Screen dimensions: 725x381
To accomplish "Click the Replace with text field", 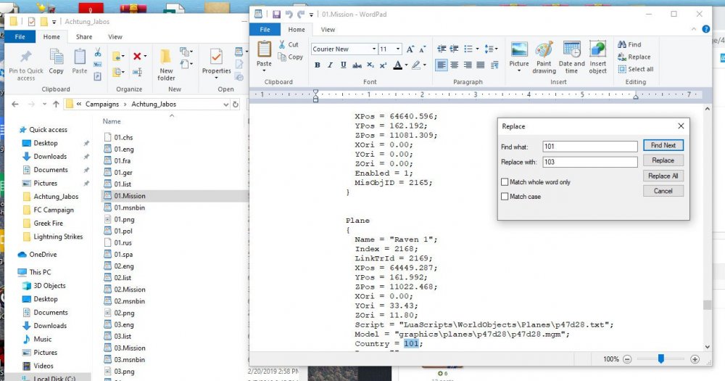I will point(589,162).
